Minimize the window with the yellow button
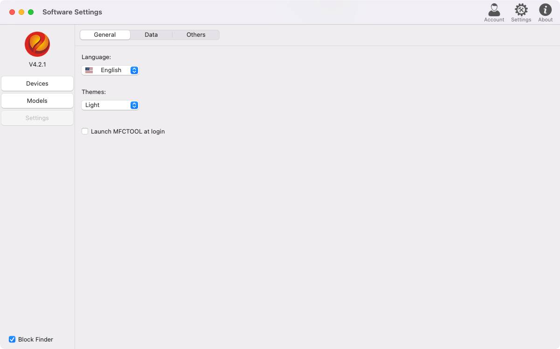This screenshot has height=349, width=560. [21, 12]
